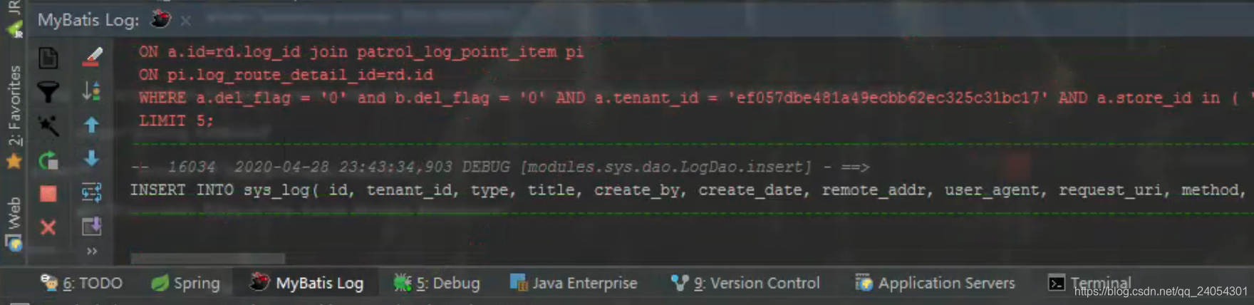Open the filter funnel settings
The width and height of the screenshot is (1254, 305).
pos(48,92)
